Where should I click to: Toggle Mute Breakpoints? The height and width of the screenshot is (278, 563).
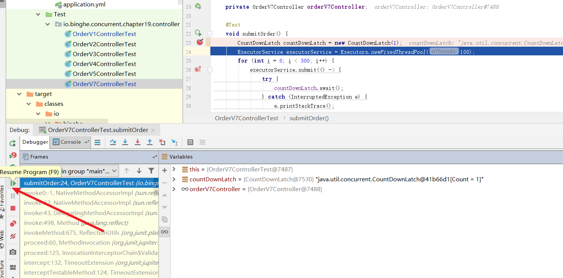click(x=13, y=236)
